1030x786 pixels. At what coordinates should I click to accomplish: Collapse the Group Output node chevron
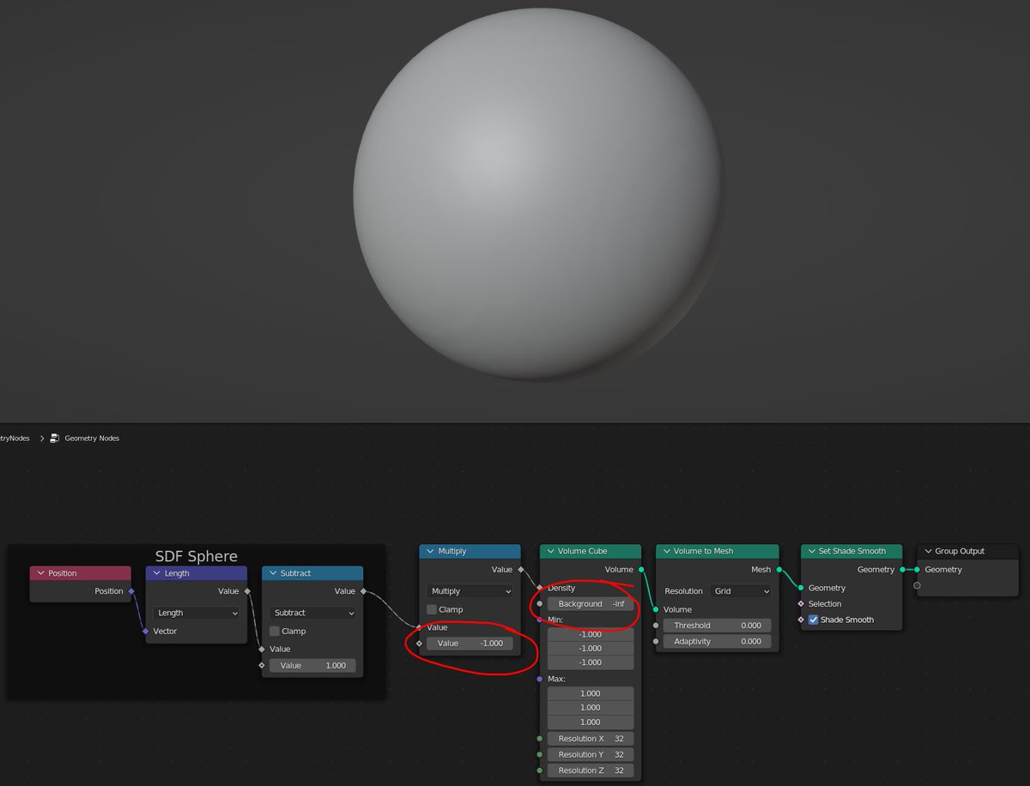coord(928,552)
